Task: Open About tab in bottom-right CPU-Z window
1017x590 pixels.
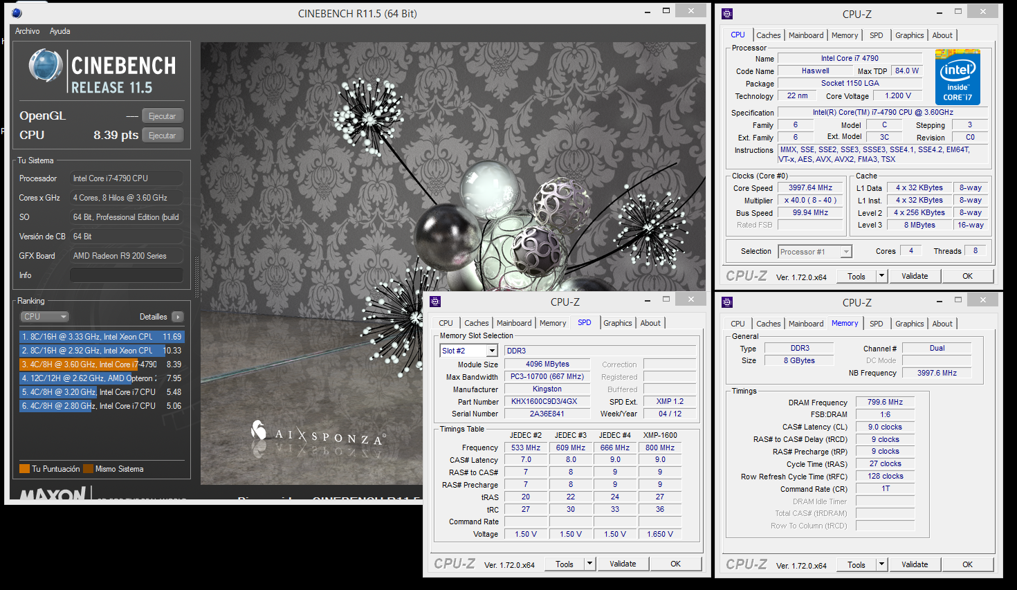Action: 942,324
